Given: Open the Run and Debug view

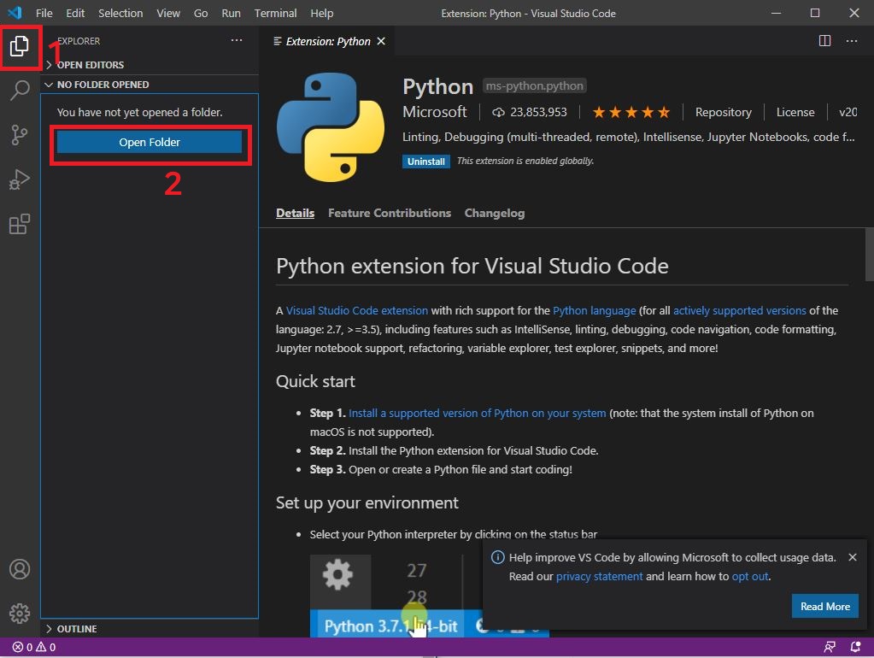Looking at the screenshot, I should tap(20, 179).
